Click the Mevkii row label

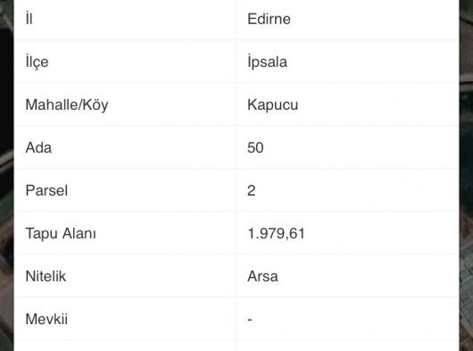(x=46, y=319)
